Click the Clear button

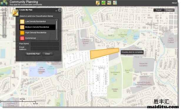click(47, 54)
